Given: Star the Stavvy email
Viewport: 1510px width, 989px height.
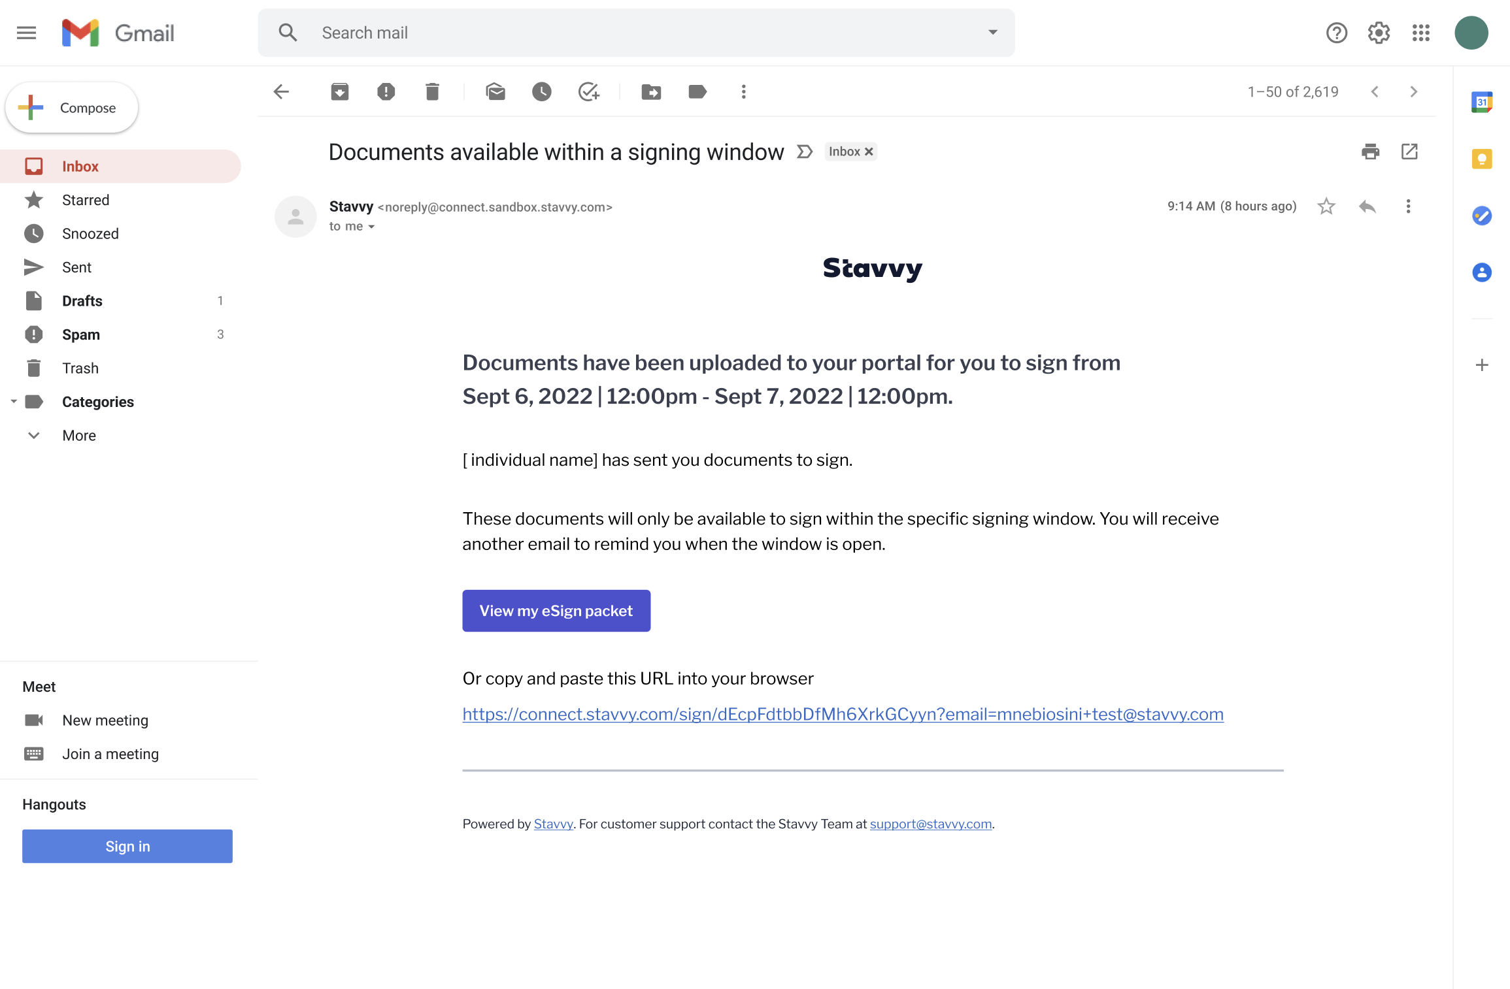Looking at the screenshot, I should pyautogui.click(x=1326, y=206).
